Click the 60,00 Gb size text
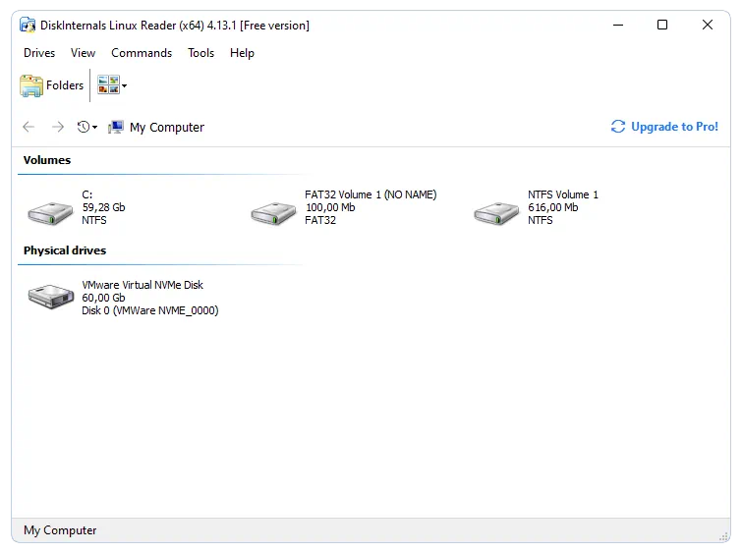Screen dimensions: 742x553 103,298
